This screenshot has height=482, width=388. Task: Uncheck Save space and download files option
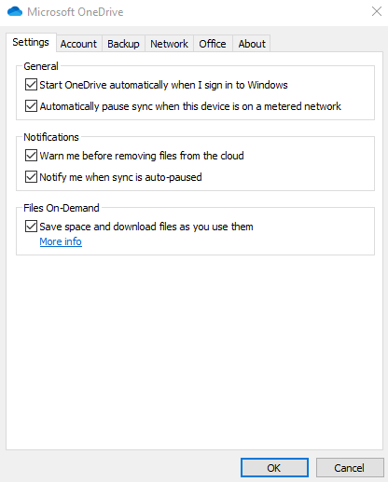[31, 227]
